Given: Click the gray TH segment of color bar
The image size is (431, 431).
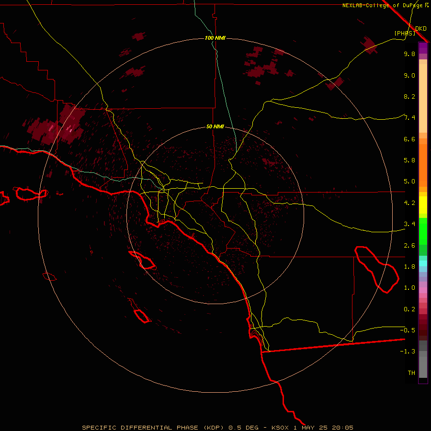Looking at the screenshot, I should [x=423, y=367].
